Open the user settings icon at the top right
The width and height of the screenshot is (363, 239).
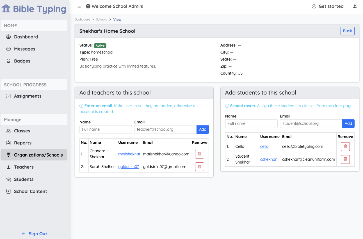pos(355,6)
